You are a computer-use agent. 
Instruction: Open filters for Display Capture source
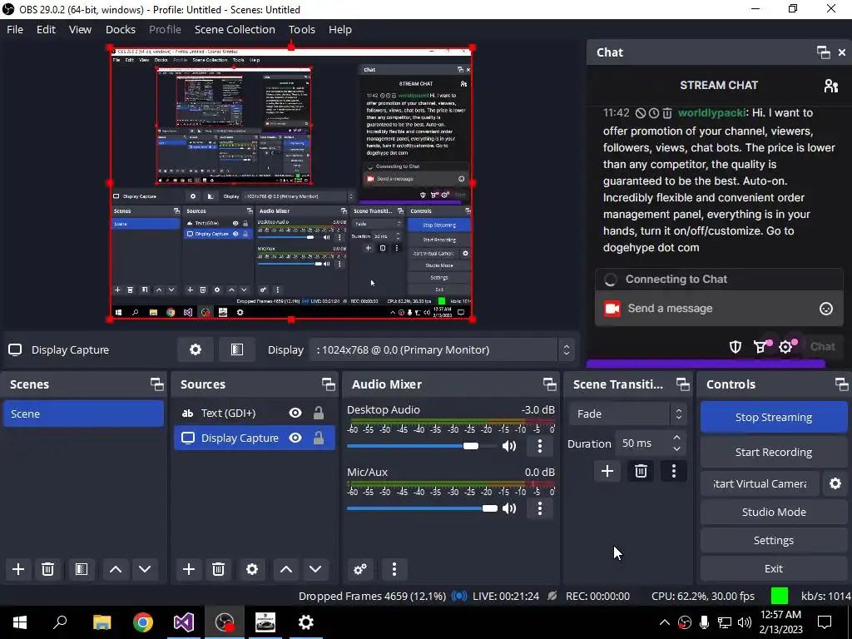click(237, 350)
